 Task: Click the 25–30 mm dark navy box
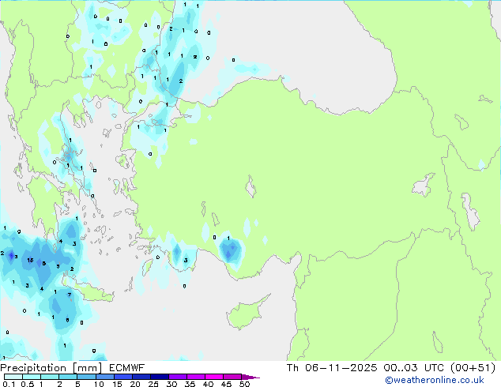pos(159,377)
